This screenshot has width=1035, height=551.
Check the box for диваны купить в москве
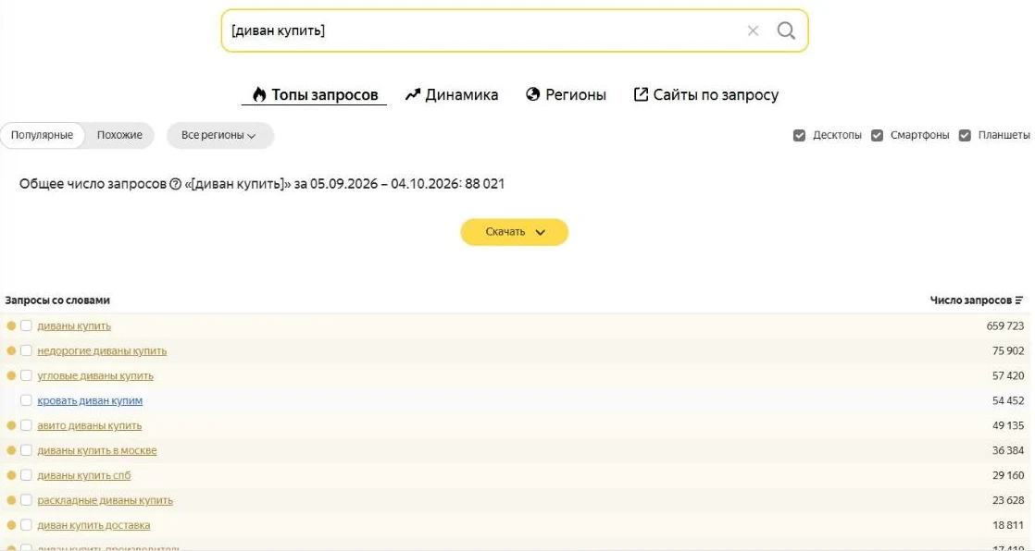27,450
